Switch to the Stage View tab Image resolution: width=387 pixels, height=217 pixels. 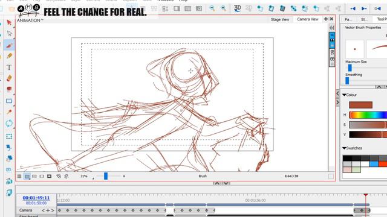pyautogui.click(x=280, y=19)
